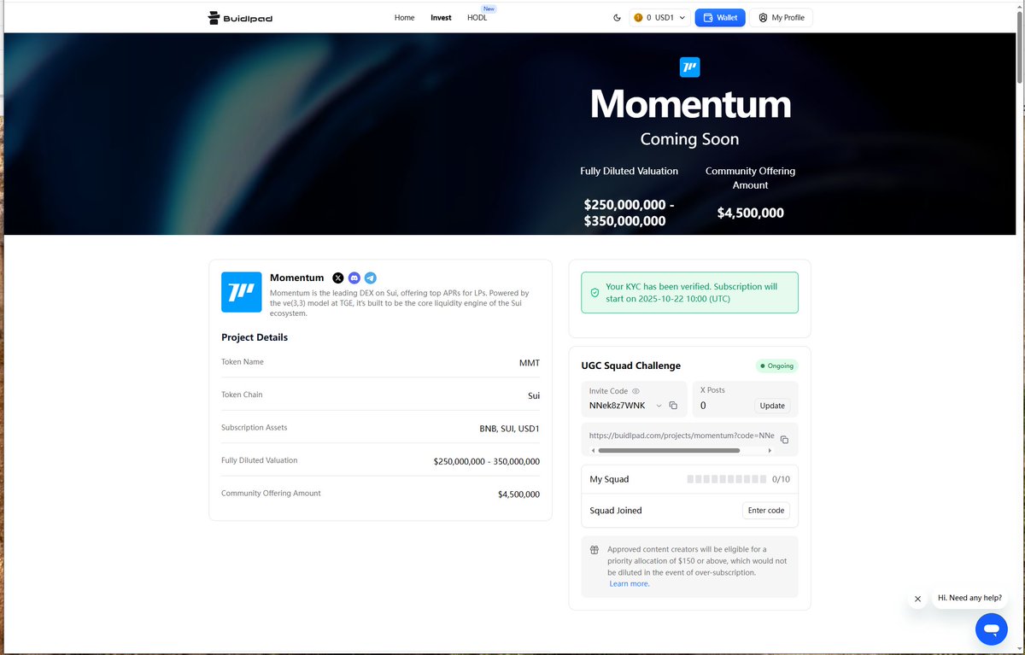
Task: Click the Sui token chain value
Action: [534, 395]
